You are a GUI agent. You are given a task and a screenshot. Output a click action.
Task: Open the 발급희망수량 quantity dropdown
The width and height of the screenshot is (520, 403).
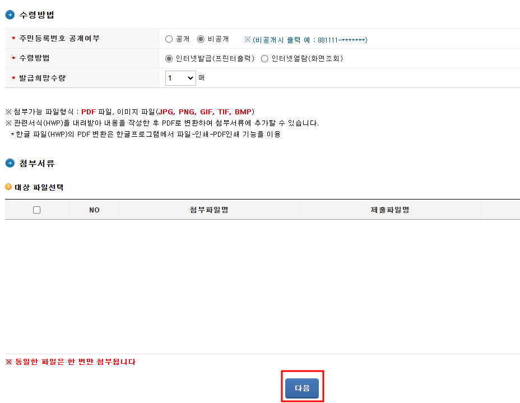179,78
